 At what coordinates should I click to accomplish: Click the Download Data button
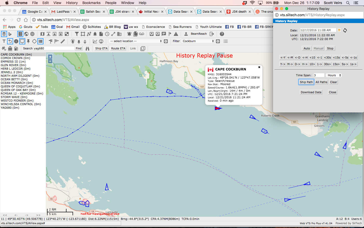(x=311, y=92)
